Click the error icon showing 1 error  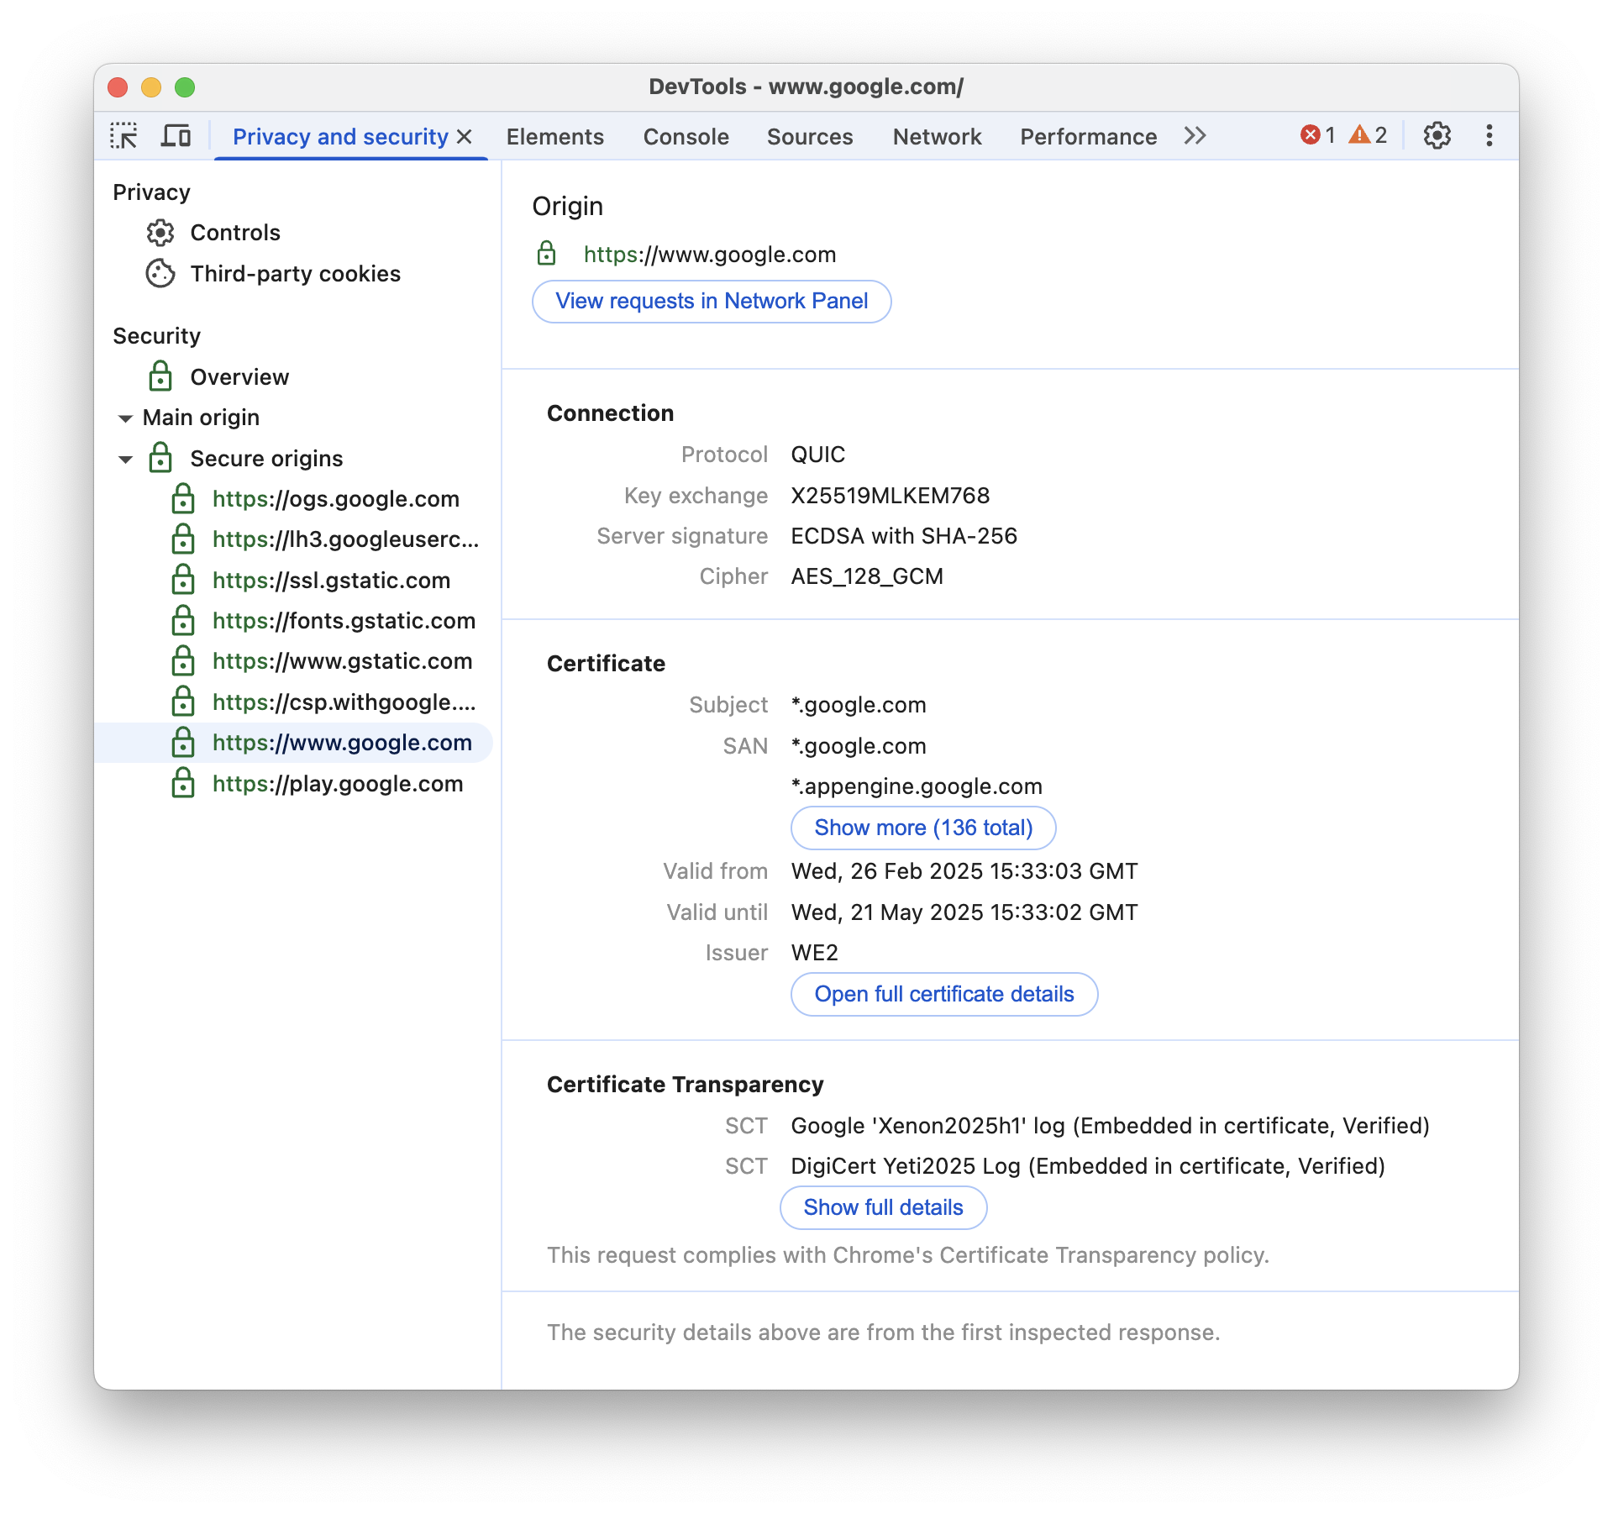tap(1309, 135)
